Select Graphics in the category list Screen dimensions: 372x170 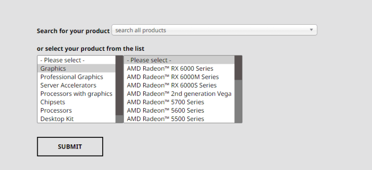[x=76, y=68]
